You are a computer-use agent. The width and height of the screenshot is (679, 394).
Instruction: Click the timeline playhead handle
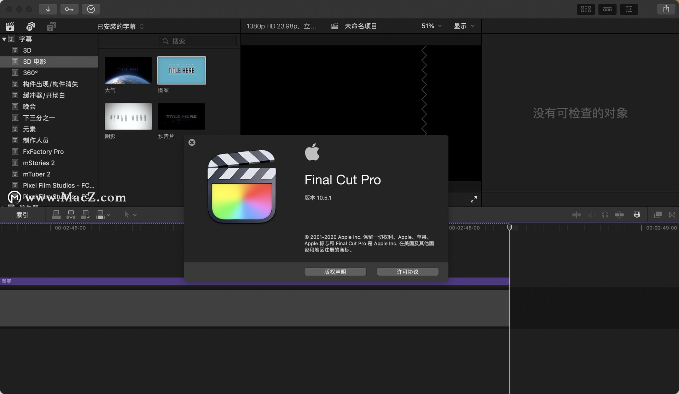pos(510,227)
